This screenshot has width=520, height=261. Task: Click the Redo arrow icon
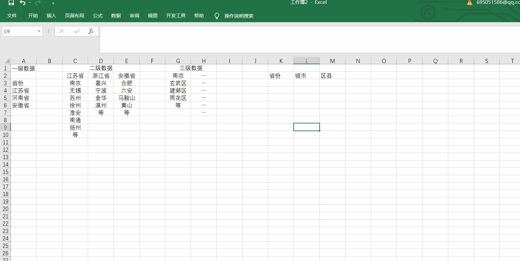click(38, 3)
